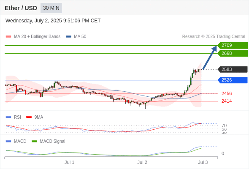Click the red 2414 support label
Screen dimensions: 249x169
pyautogui.click(x=227, y=101)
